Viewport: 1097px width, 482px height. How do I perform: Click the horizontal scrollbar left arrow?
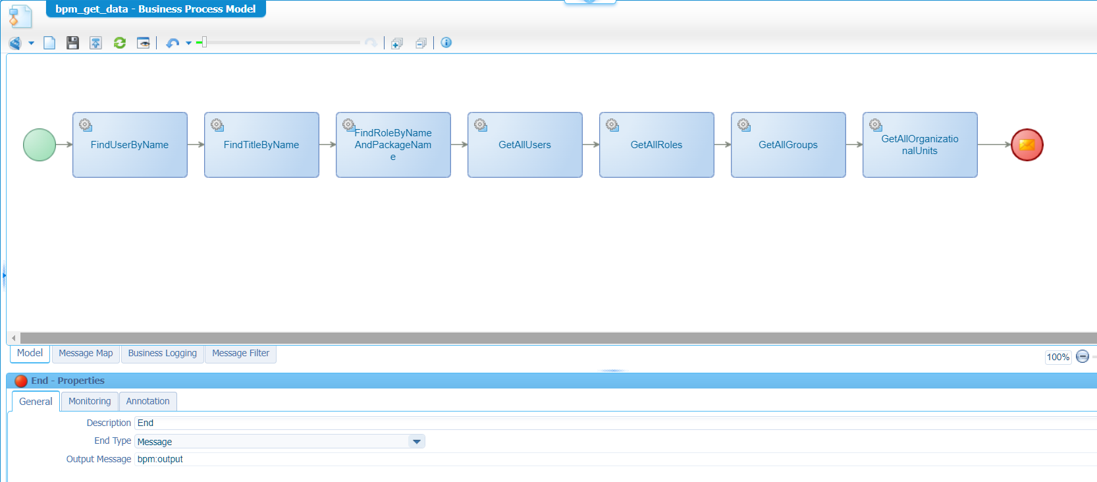14,338
